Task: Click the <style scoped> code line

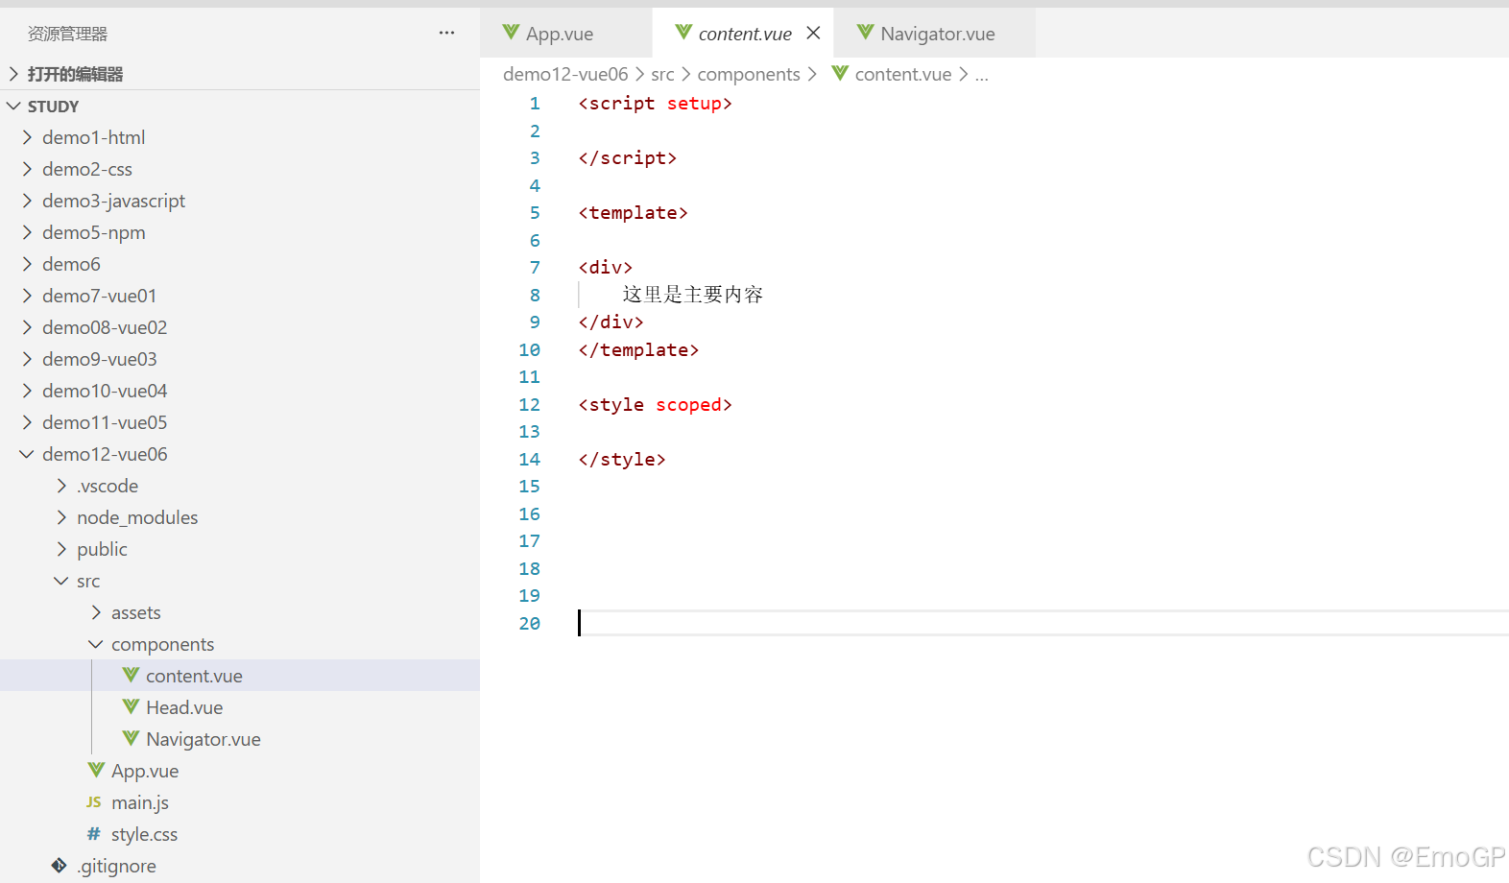Action: point(655,405)
